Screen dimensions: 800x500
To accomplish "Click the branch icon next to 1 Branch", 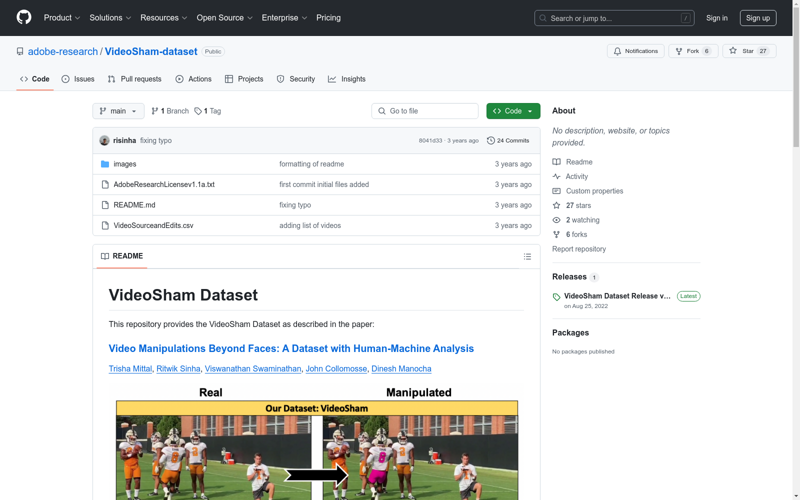I will pyautogui.click(x=155, y=111).
